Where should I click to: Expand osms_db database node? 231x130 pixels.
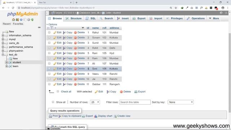[x=3, y=43]
